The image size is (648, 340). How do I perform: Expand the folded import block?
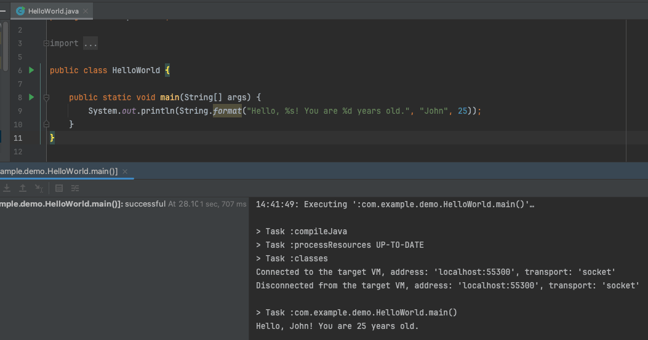point(46,44)
